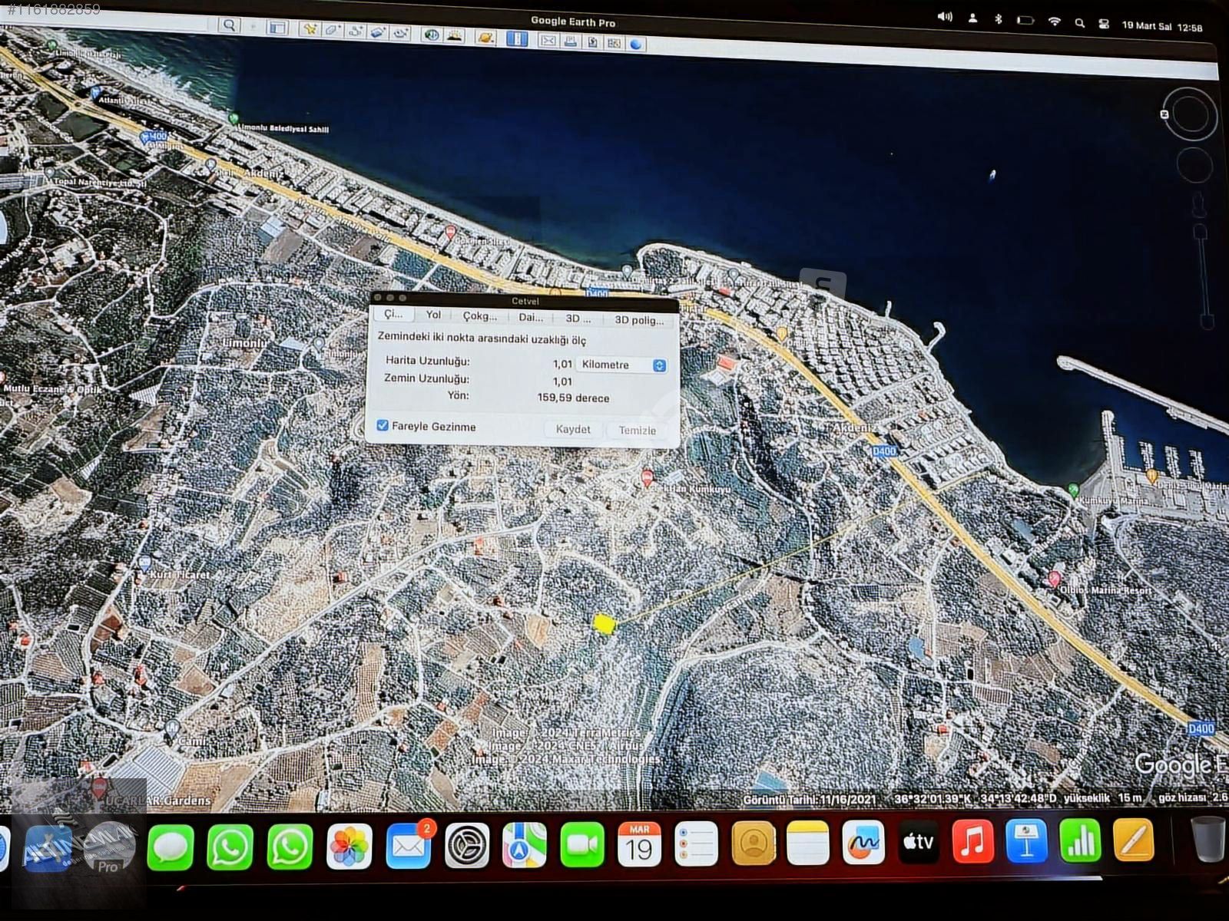1229x921 pixels.
Task: Switch to the Yol tab
Action: coord(433,315)
